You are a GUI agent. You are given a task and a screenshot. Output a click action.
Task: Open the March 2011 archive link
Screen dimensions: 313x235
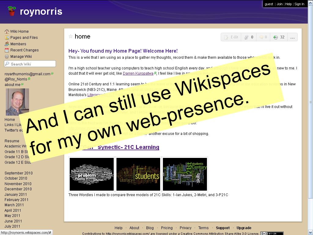14,205
